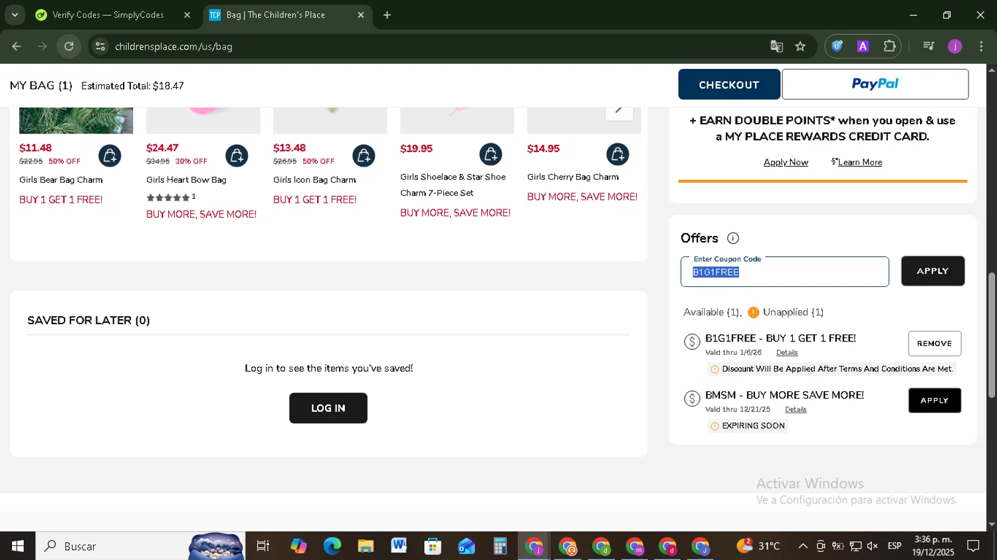Switch the ESP keyboard language indicator
The height and width of the screenshot is (560, 997).
895,546
